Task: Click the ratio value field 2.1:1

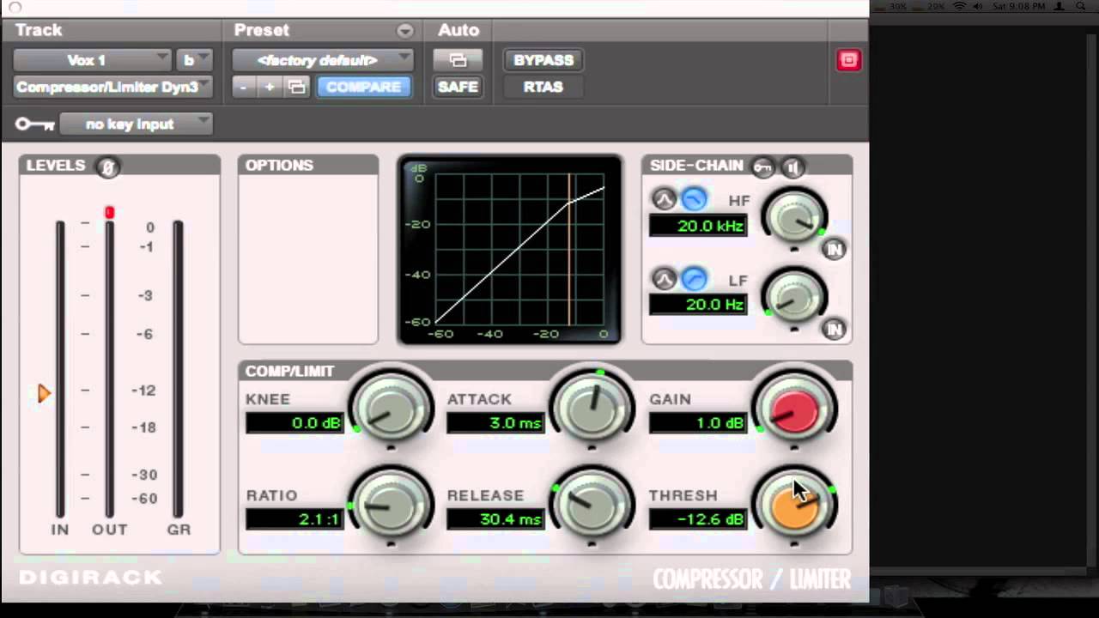Action: (x=294, y=519)
